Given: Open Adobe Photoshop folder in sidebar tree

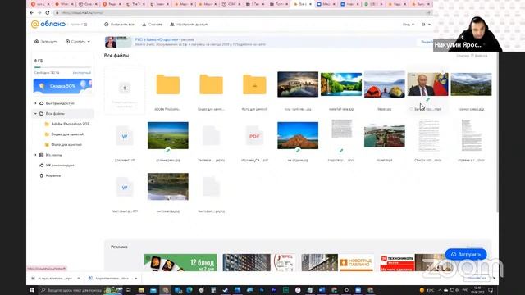Looking at the screenshot, I should tap(68, 124).
